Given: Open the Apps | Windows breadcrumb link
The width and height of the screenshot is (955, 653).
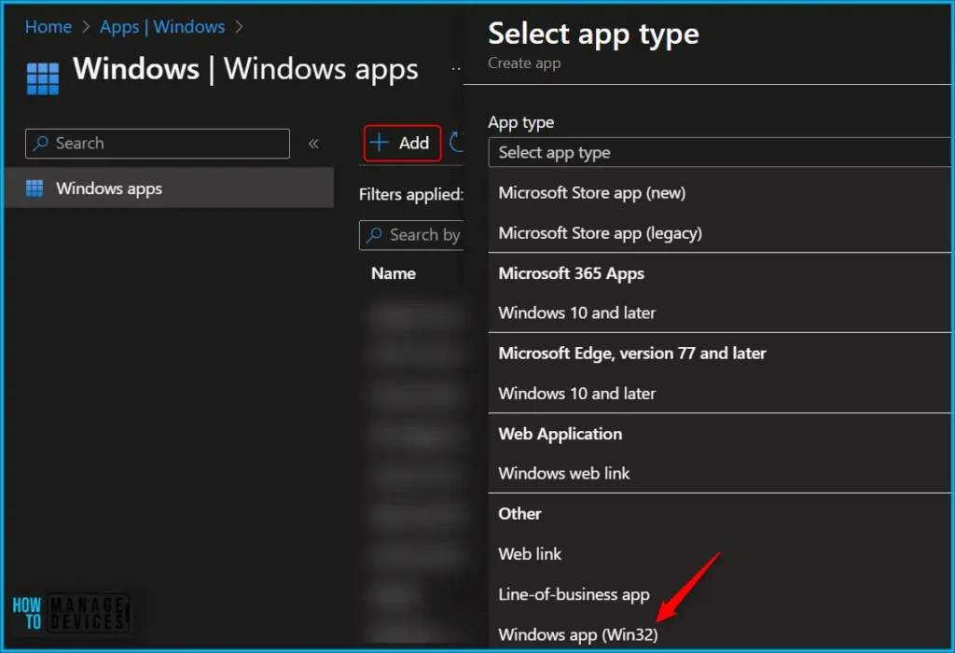Looking at the screenshot, I should (x=162, y=27).
